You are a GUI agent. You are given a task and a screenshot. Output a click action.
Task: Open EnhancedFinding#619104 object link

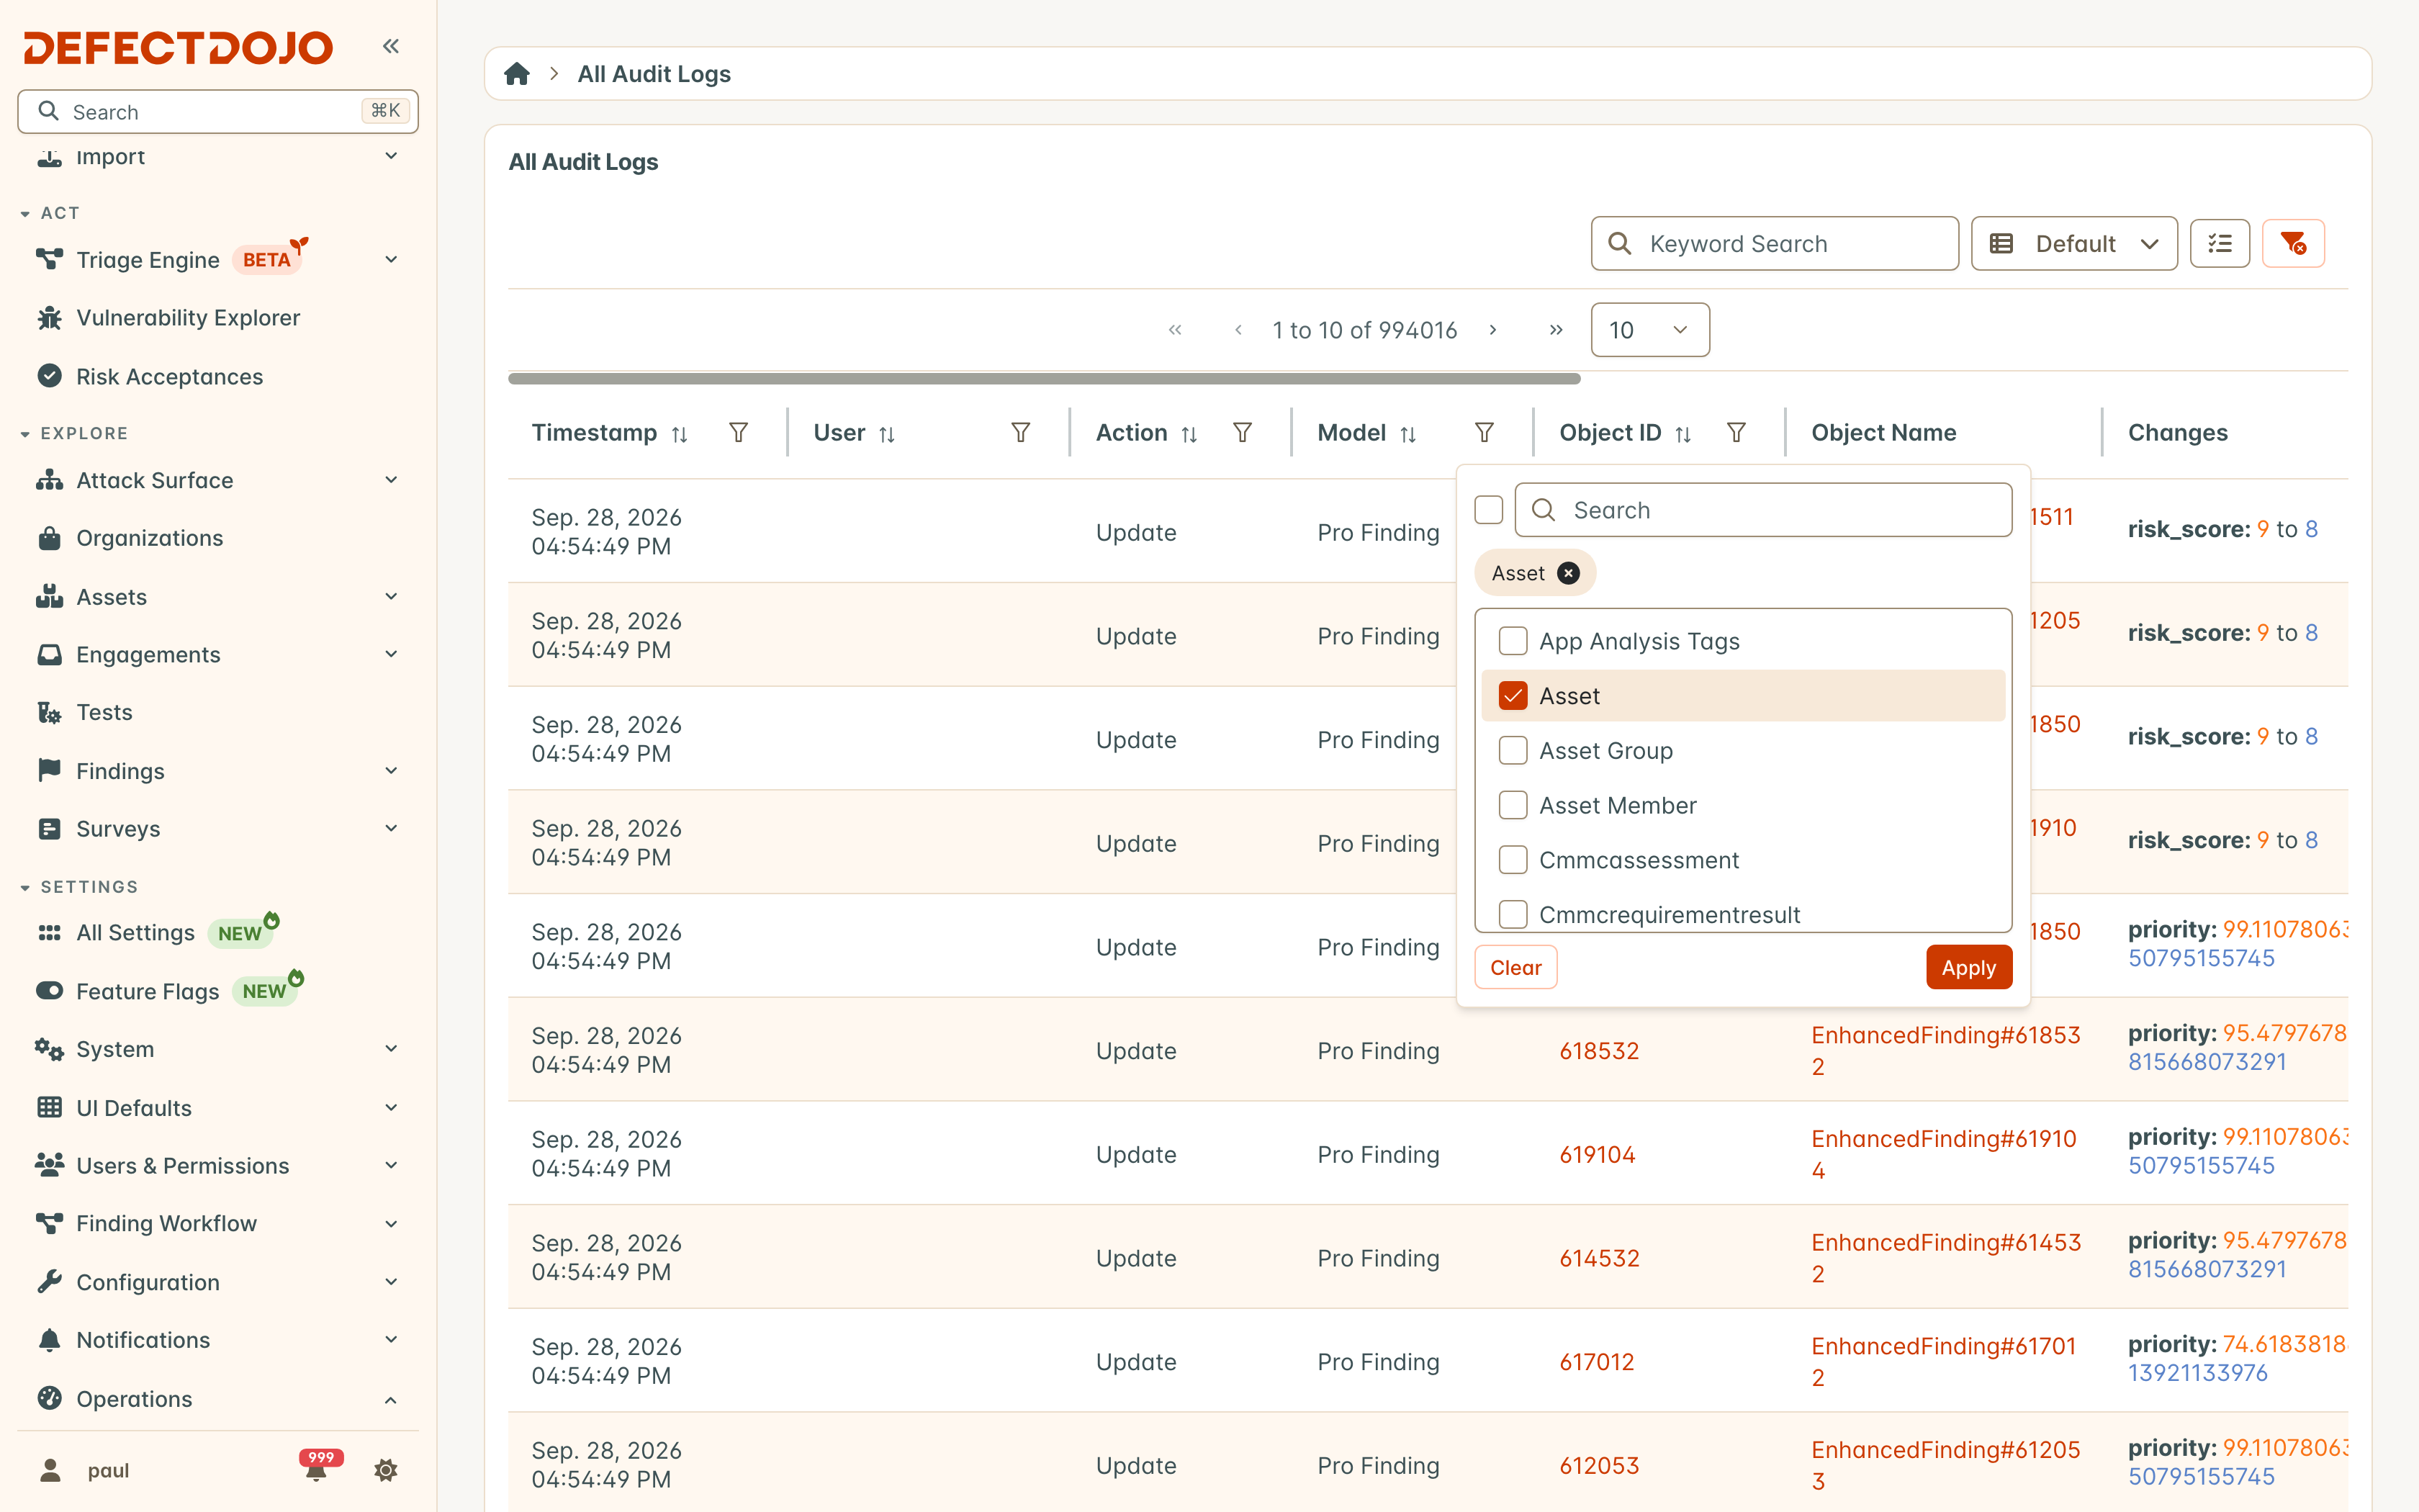click(x=1945, y=1154)
